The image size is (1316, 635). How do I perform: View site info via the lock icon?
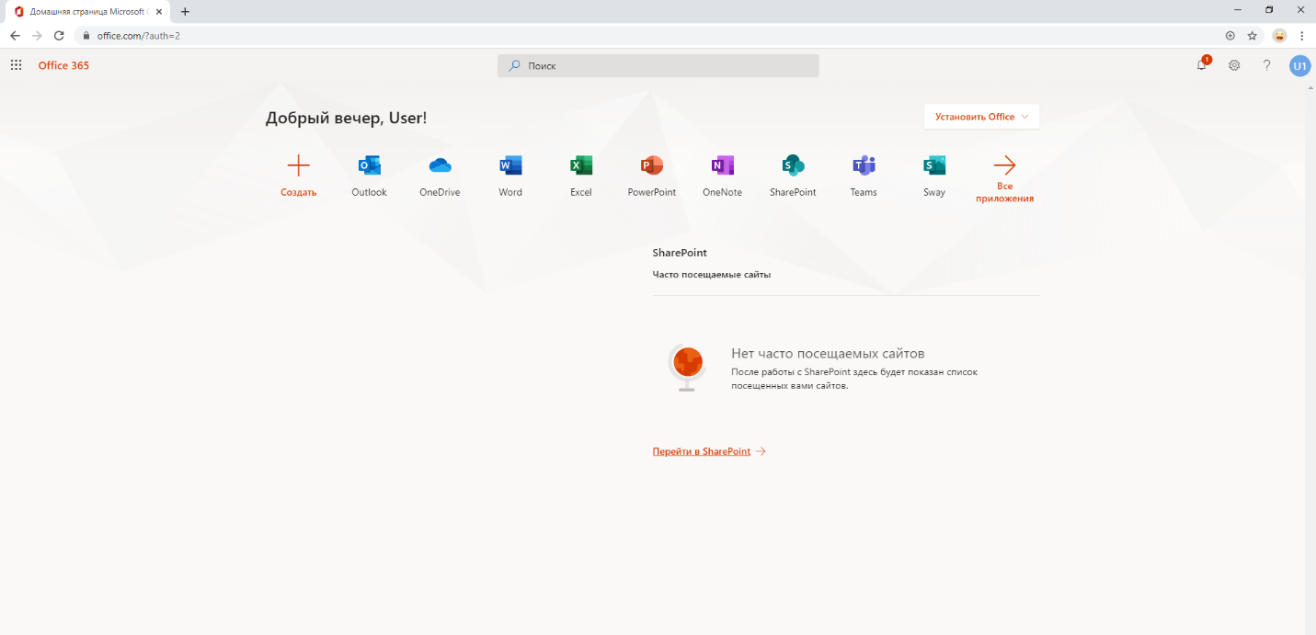87,35
